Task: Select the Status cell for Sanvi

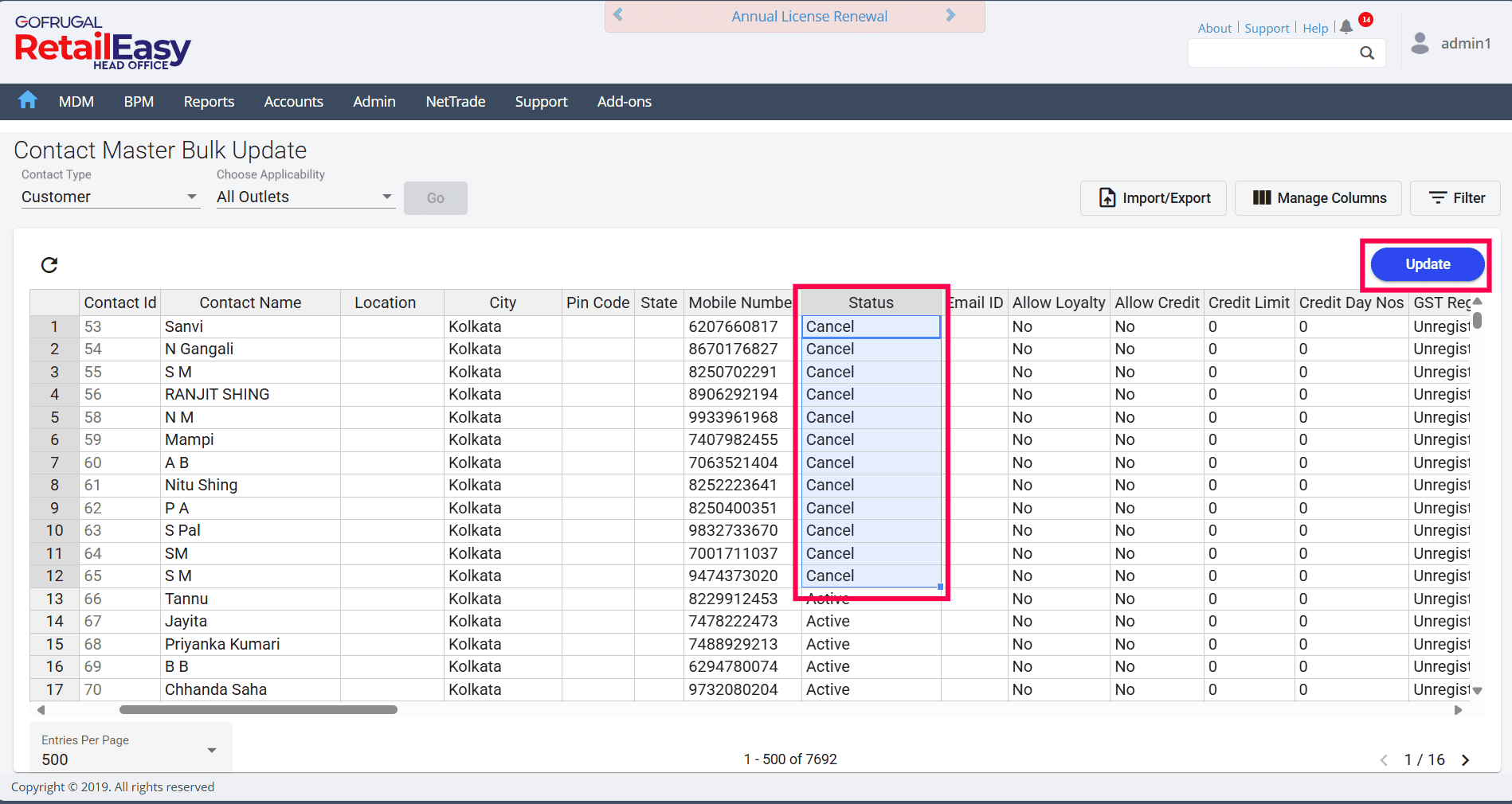Action: click(x=871, y=326)
